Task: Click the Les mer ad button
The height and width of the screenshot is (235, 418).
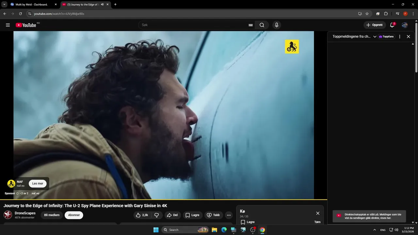Action: pos(38,183)
